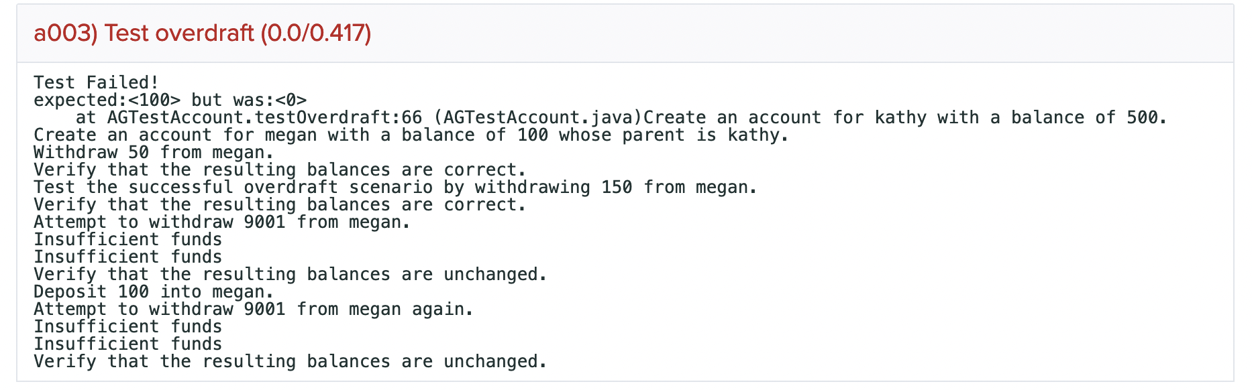Image resolution: width=1252 pixels, height=390 pixels.
Task: Click "Verify…correct" line directly below "Withdraw 50"
Action: [x=280, y=170]
